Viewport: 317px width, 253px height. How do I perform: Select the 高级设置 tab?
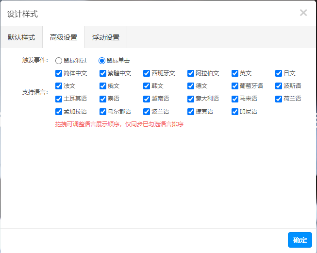pyautogui.click(x=64, y=37)
